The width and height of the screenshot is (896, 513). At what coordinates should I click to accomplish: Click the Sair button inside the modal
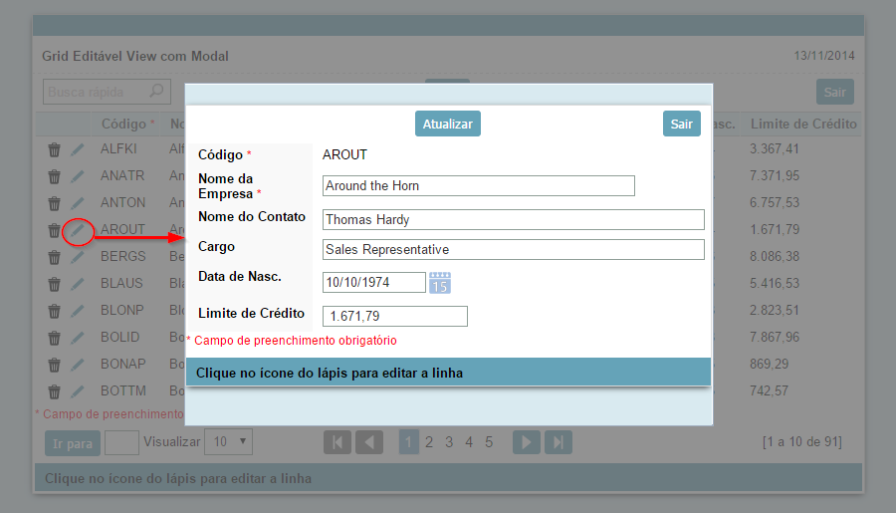(x=681, y=124)
